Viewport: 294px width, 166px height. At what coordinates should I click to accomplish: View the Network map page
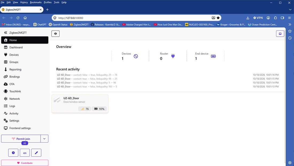pos(25,99)
